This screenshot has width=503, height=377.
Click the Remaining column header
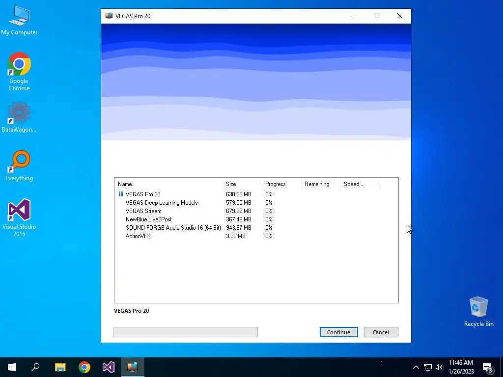[x=321, y=184]
